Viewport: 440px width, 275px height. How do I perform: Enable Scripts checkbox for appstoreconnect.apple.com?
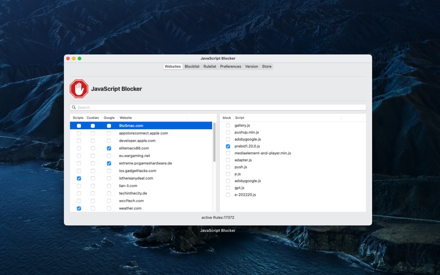click(79, 133)
